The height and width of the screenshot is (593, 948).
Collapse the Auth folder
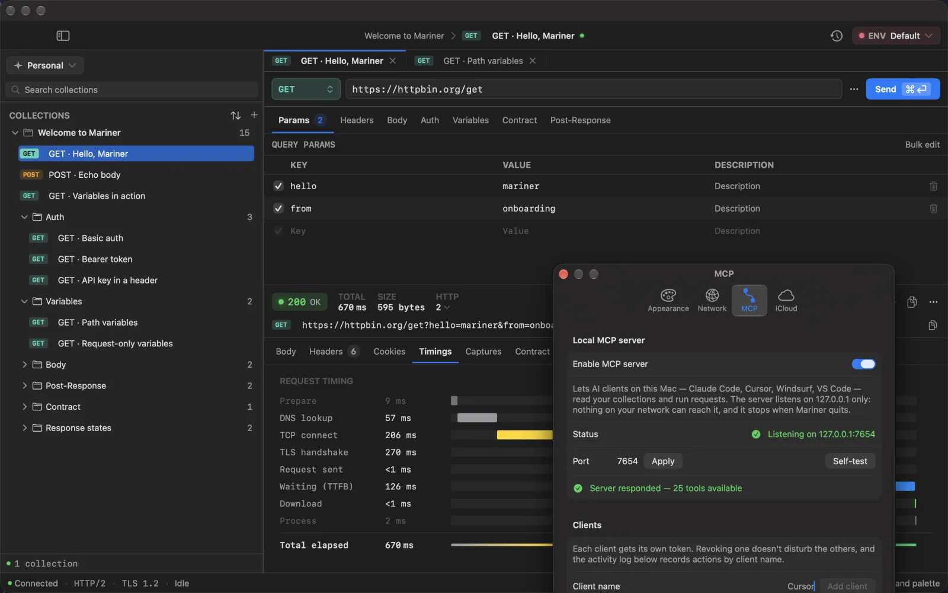click(x=24, y=217)
